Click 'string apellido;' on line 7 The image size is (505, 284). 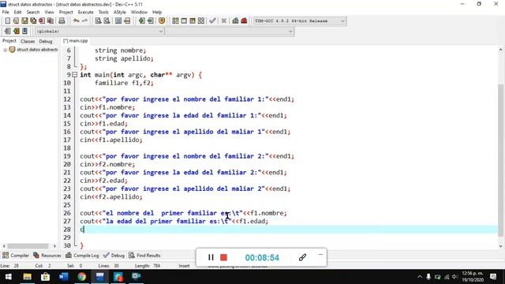[x=124, y=58]
